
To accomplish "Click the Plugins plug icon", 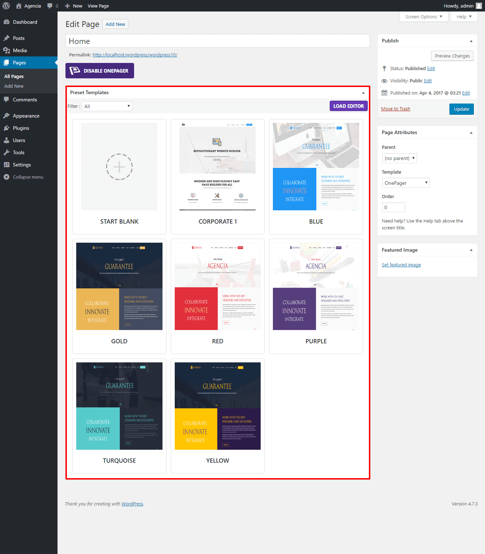I will (6, 128).
